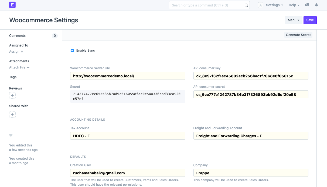This screenshot has height=187, width=327.
Task: Click the Save button
Action: tap(310, 20)
